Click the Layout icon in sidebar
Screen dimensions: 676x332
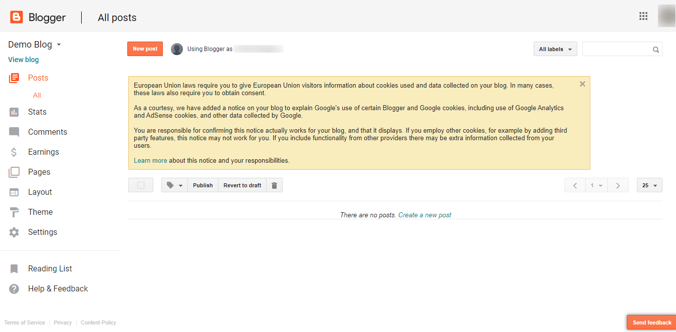pos(14,192)
